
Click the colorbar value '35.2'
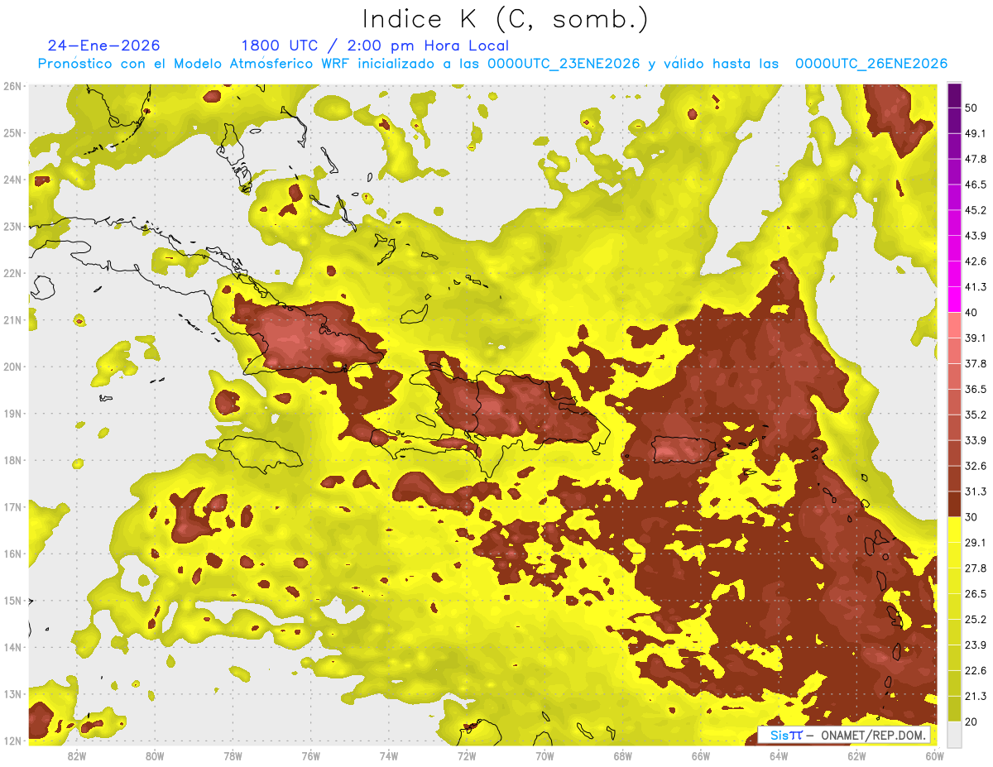coord(976,415)
